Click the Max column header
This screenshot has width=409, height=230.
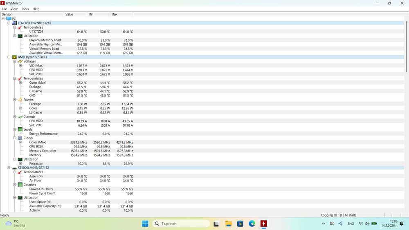click(x=121, y=14)
